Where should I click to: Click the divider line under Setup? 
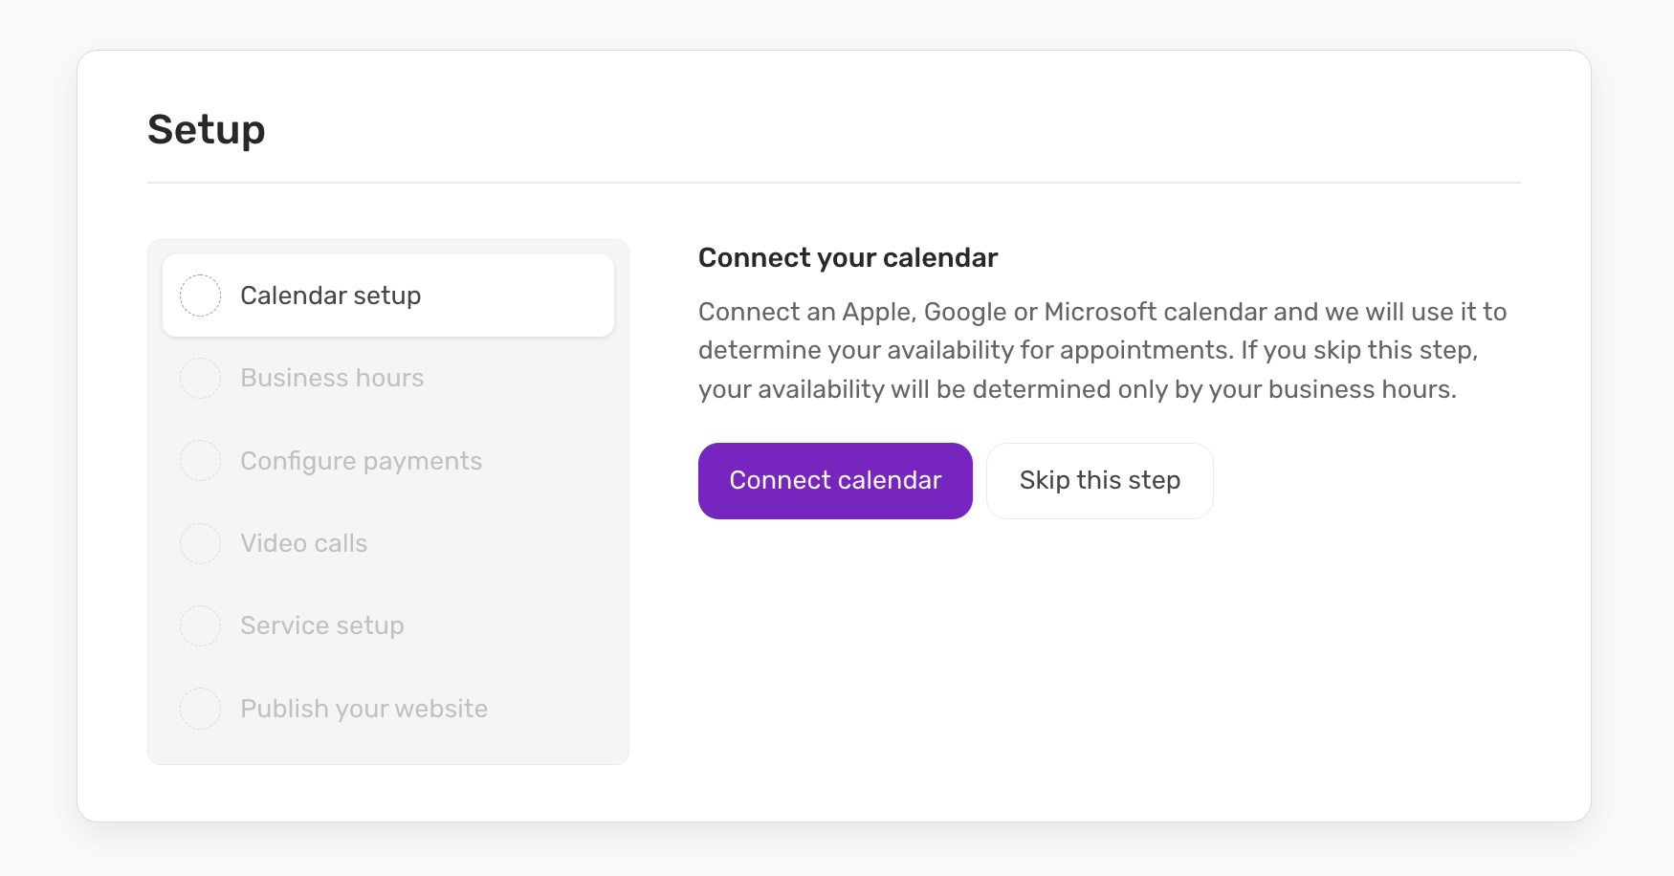click(x=834, y=183)
